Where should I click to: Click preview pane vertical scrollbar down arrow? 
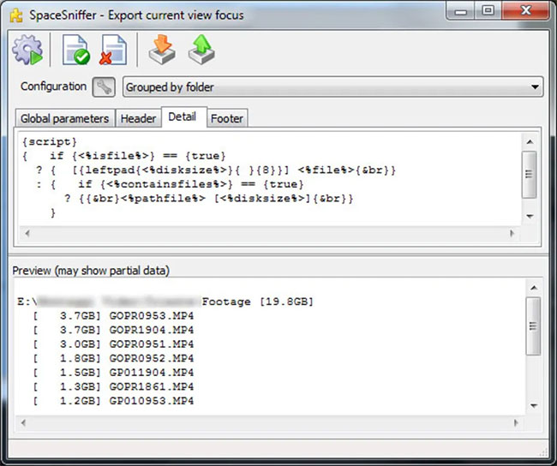(532, 405)
